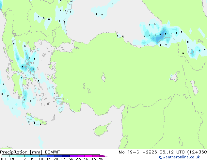The width and height of the screenshot is (207, 160).
Task: Click the legend scale label 30
Action: pyautogui.click(x=71, y=159)
